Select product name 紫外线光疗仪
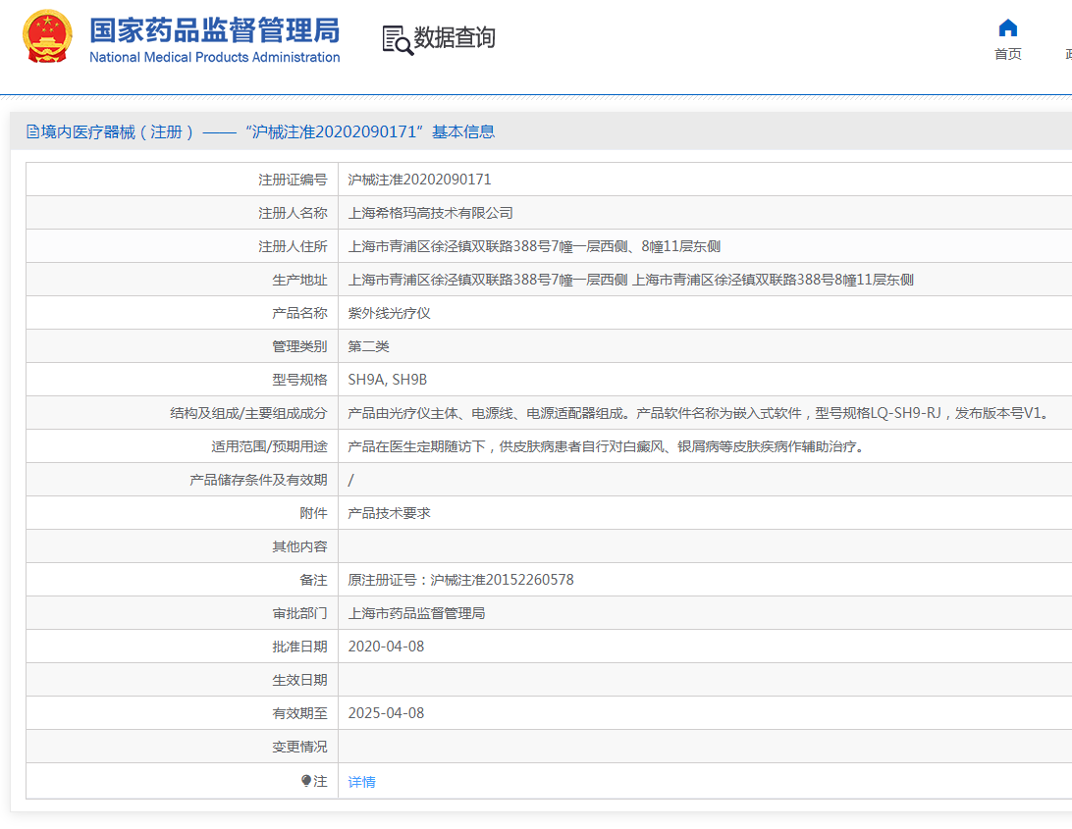This screenshot has width=1072, height=829. (389, 313)
